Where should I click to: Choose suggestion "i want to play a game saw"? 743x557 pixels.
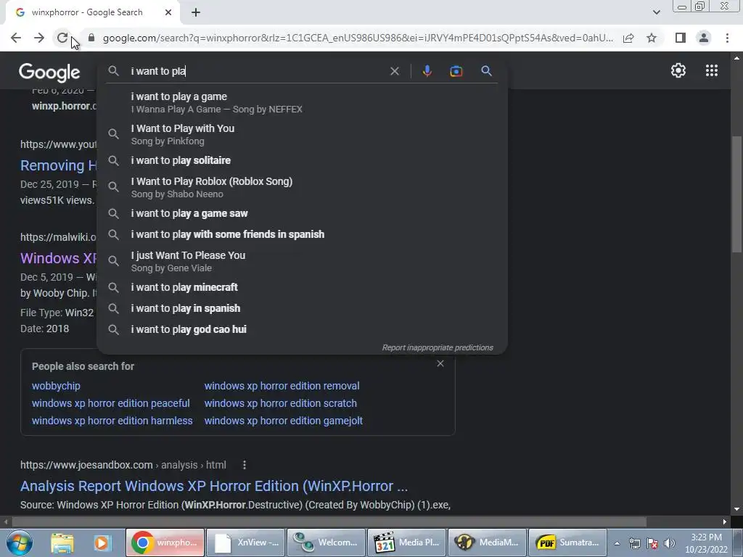click(302, 214)
